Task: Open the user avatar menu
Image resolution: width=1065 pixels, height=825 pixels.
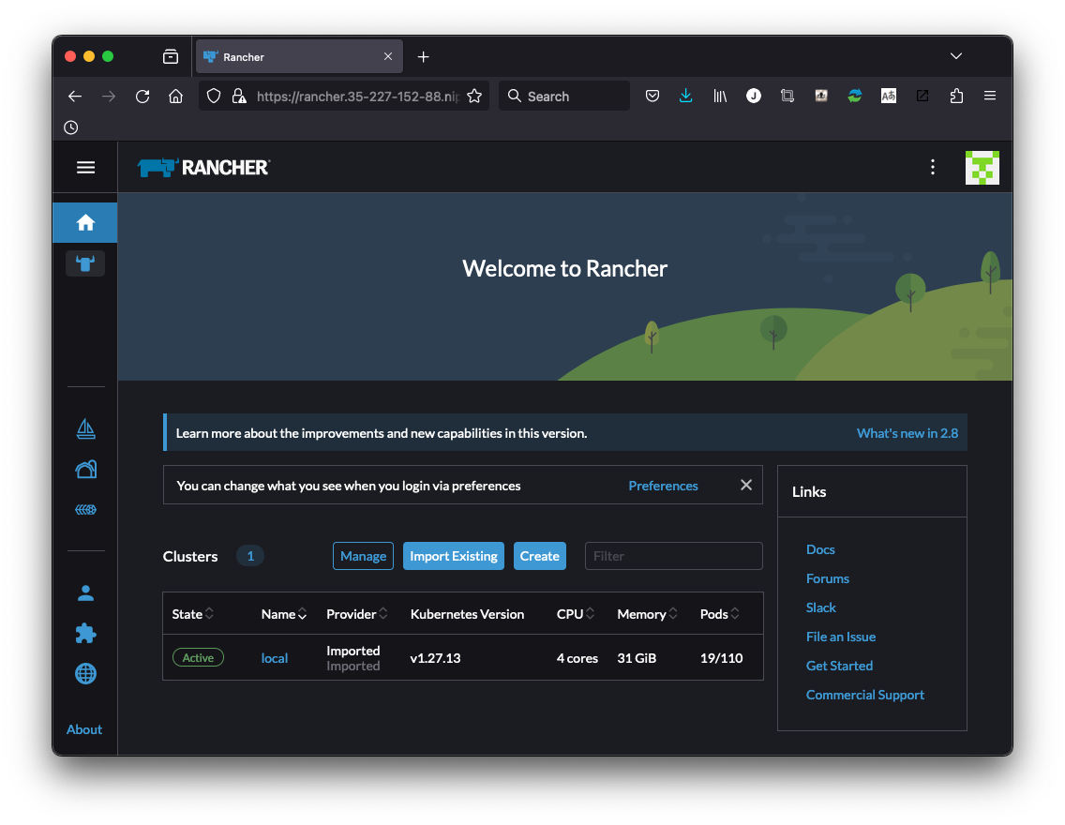Action: [982, 167]
